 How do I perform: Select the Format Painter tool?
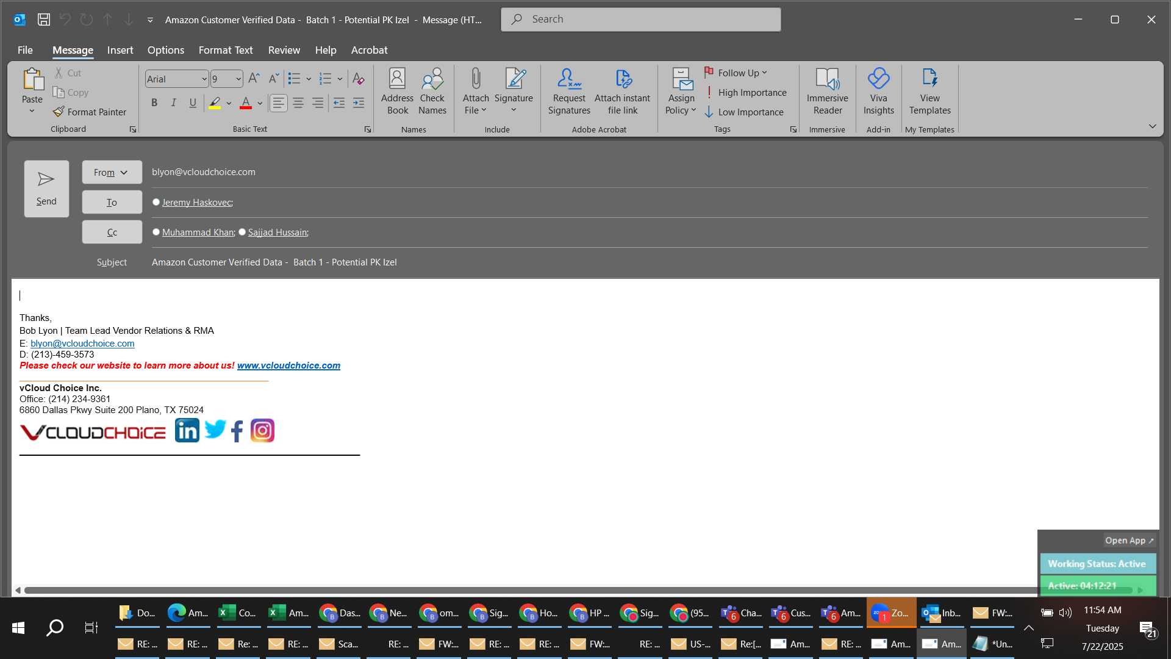click(x=90, y=112)
